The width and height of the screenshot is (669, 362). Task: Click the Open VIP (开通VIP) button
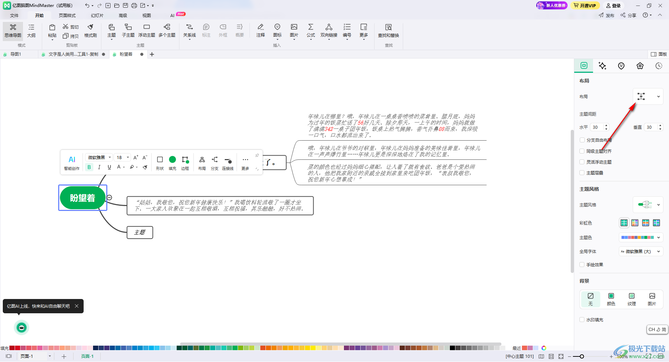(x=585, y=5)
